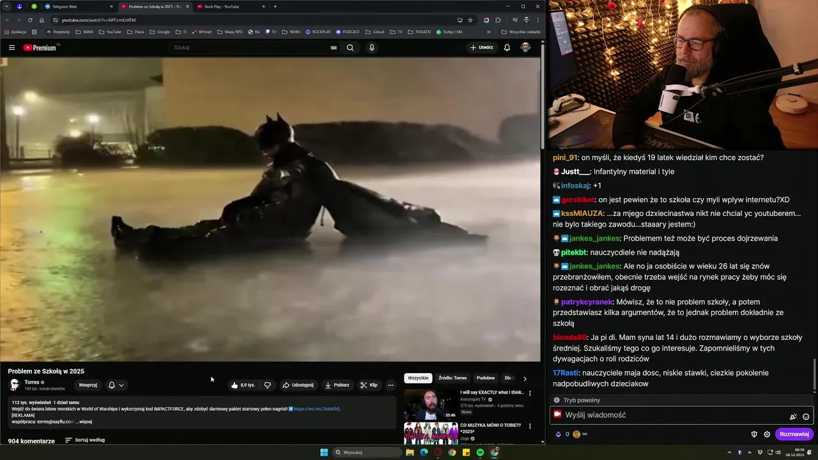Open the BANK bookmarks folder
Image resolution: width=818 pixels, height=460 pixels.
[84, 31]
